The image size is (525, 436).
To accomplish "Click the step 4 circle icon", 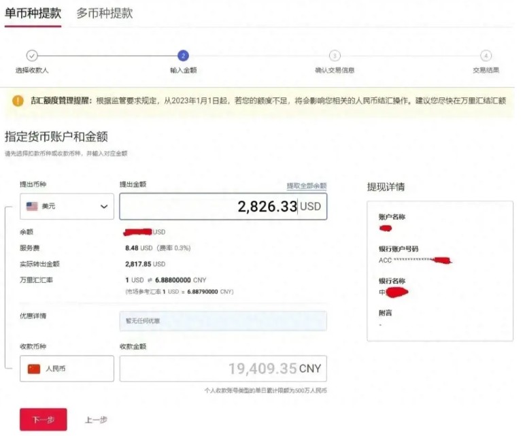I will (x=486, y=56).
